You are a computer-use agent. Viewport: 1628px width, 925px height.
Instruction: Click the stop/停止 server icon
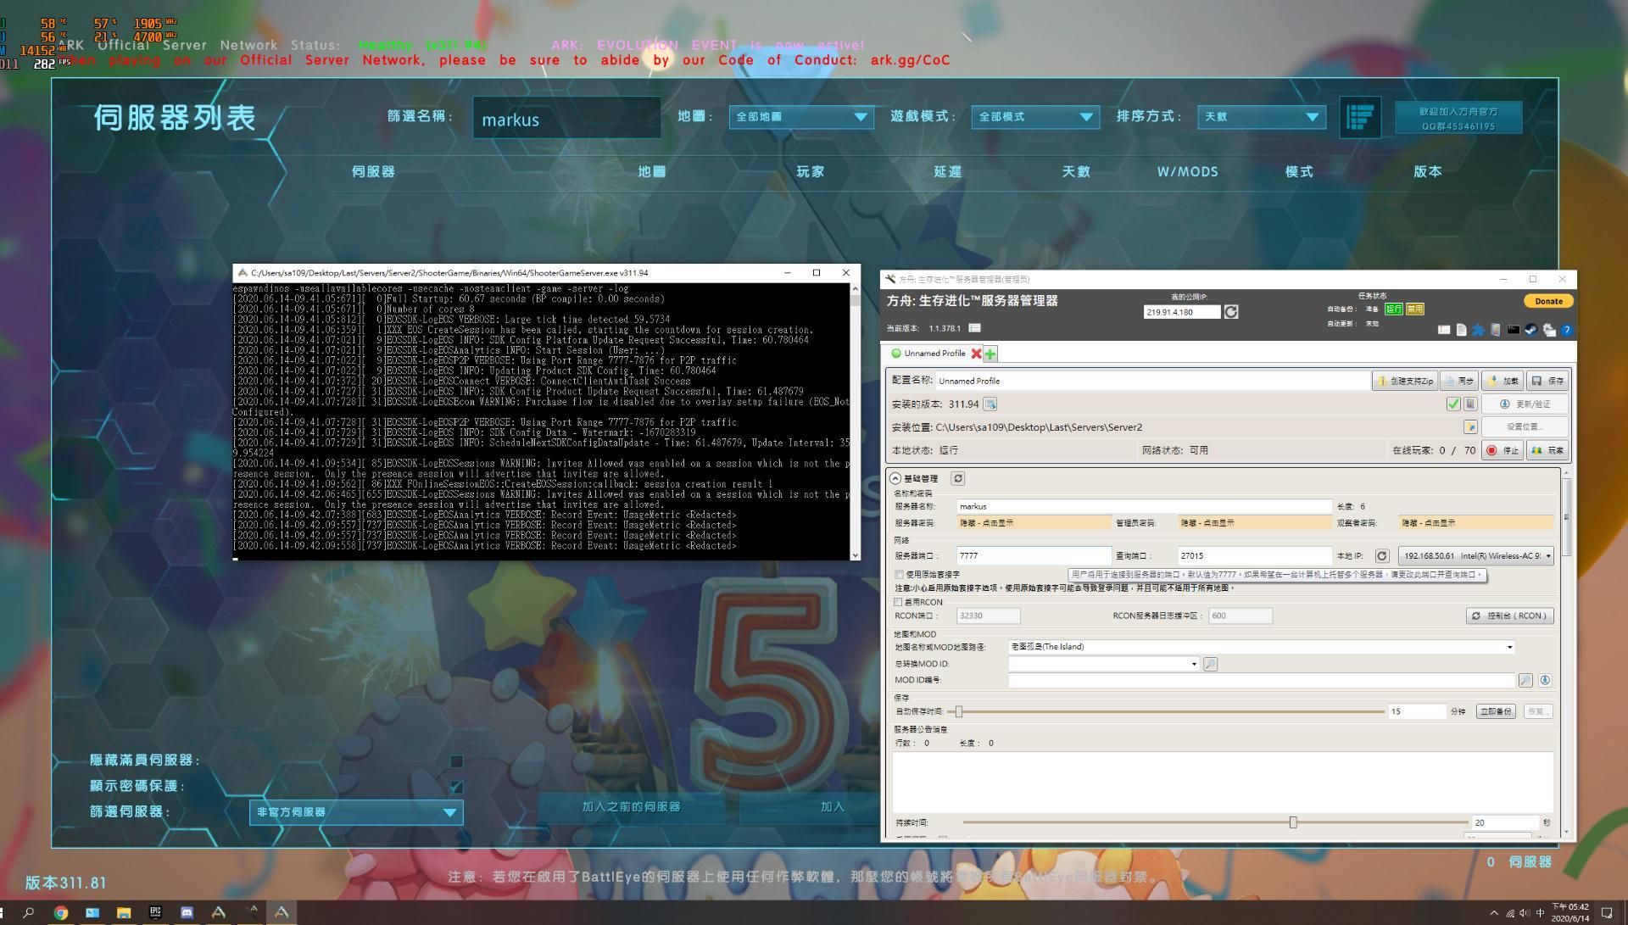pos(1503,449)
